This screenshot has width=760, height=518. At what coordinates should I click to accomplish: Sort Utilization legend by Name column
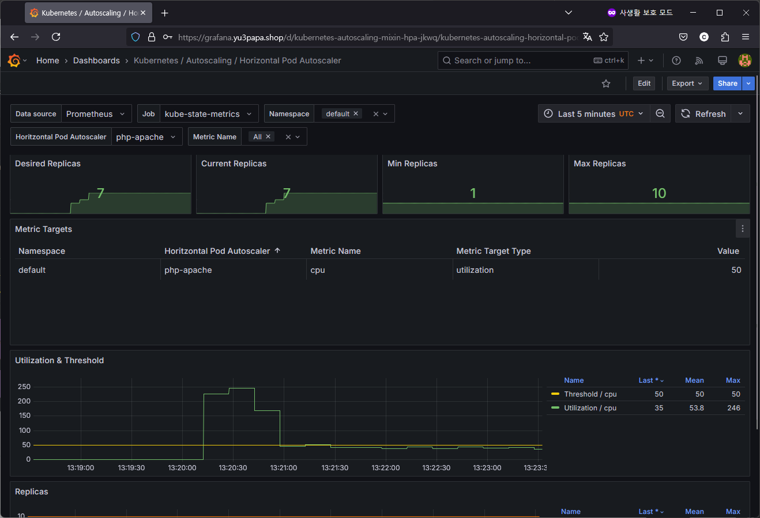click(x=574, y=380)
